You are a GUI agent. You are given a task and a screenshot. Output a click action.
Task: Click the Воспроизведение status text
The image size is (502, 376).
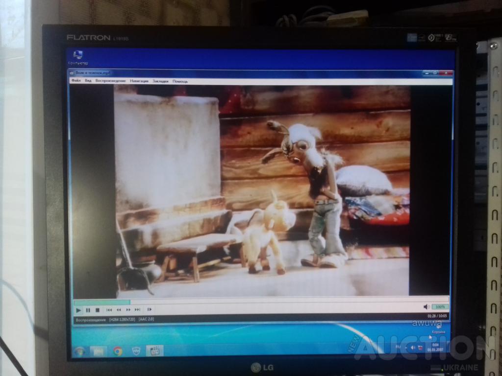(91, 320)
